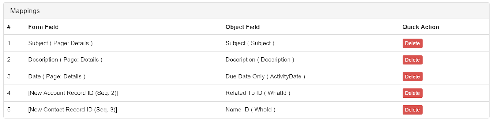Select the Description ( Page: Details ) form field
Image resolution: width=492 pixels, height=121 pixels.
65,60
